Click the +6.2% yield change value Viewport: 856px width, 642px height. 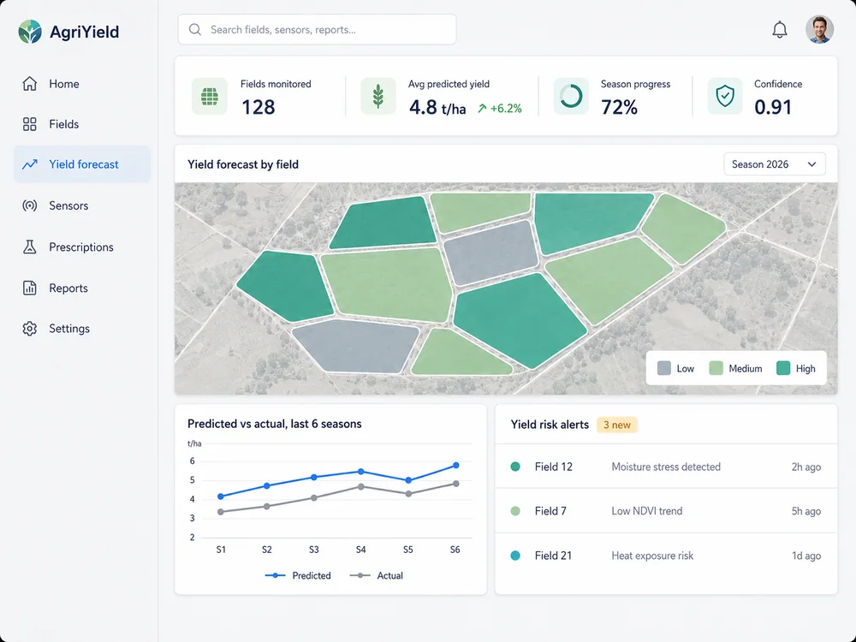(x=506, y=108)
